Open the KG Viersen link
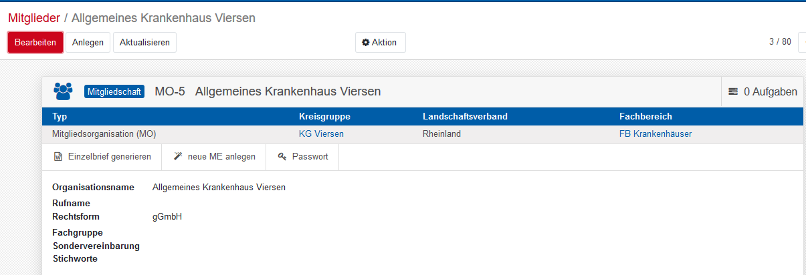The image size is (806, 275). tap(321, 133)
